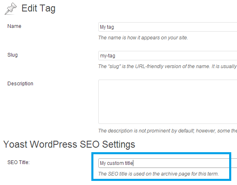Select the Name label

14,26
